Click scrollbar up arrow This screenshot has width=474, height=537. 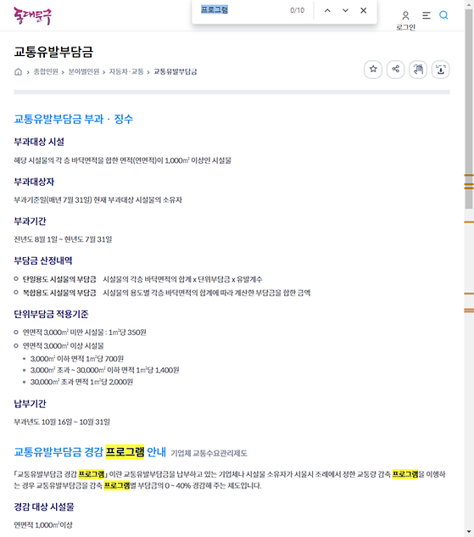(x=469, y=4)
